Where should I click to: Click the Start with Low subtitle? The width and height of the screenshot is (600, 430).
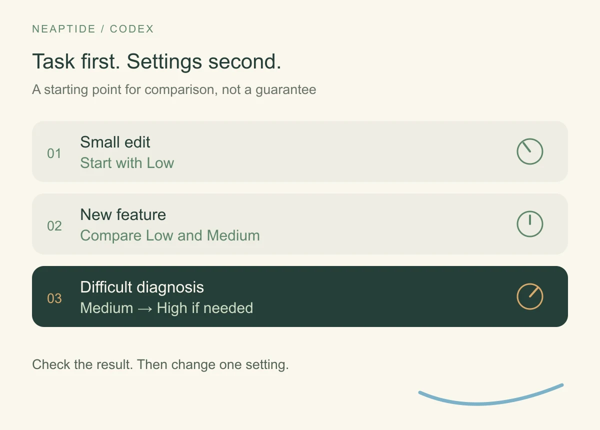pyautogui.click(x=127, y=163)
